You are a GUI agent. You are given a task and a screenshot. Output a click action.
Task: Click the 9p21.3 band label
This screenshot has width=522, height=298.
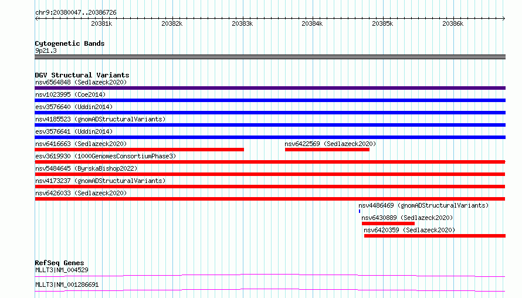(x=46, y=50)
